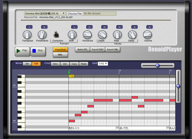Click the Vibrato Delay knob
The width and height of the screenshot is (192, 139).
tap(132, 35)
